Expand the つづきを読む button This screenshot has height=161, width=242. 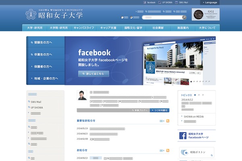pos(160,110)
